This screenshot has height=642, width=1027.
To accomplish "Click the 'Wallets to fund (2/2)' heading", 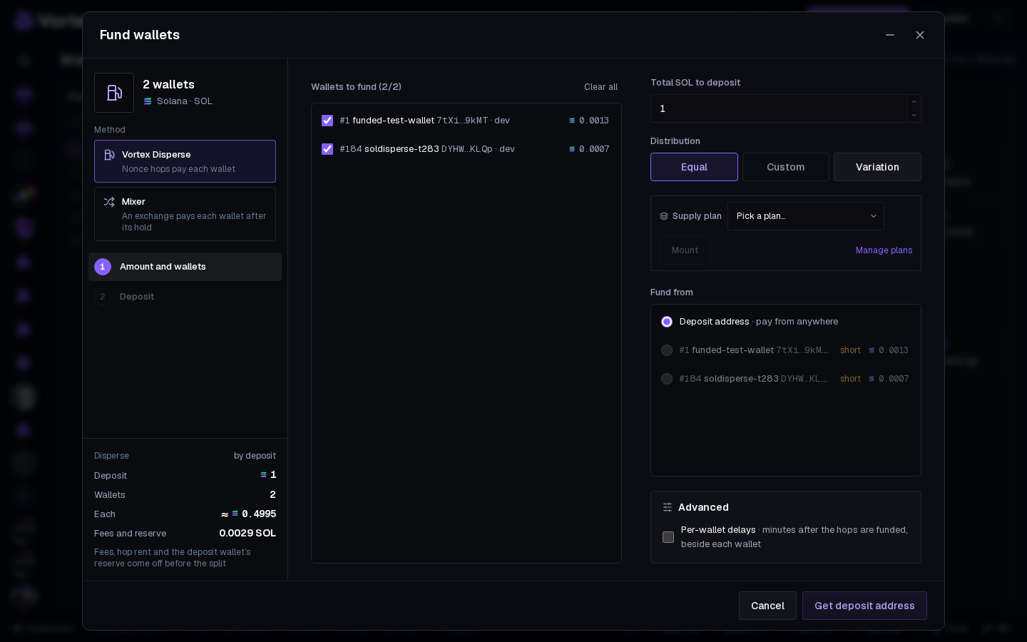I will click(x=356, y=87).
